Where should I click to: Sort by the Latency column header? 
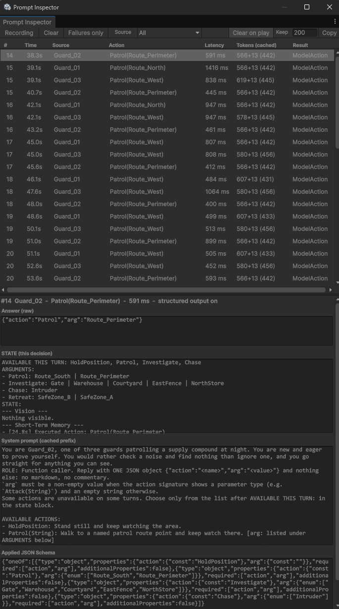pyautogui.click(x=214, y=45)
